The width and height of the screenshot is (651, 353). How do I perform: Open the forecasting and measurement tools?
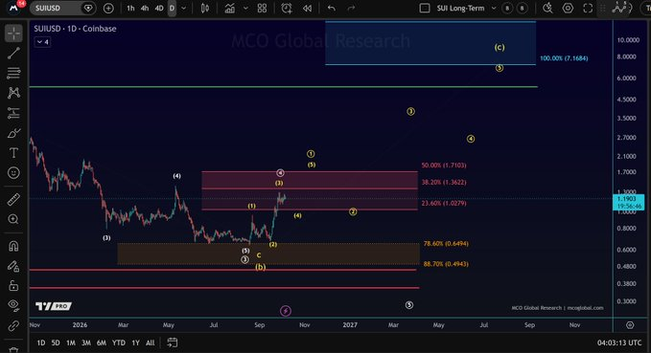[x=13, y=113]
